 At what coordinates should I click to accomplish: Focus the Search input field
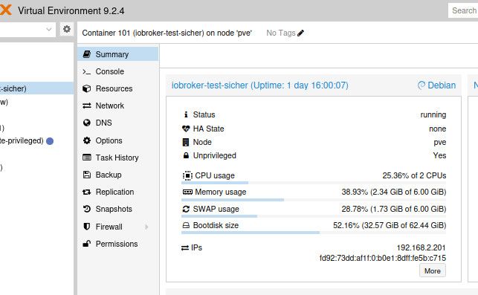[x=463, y=10]
